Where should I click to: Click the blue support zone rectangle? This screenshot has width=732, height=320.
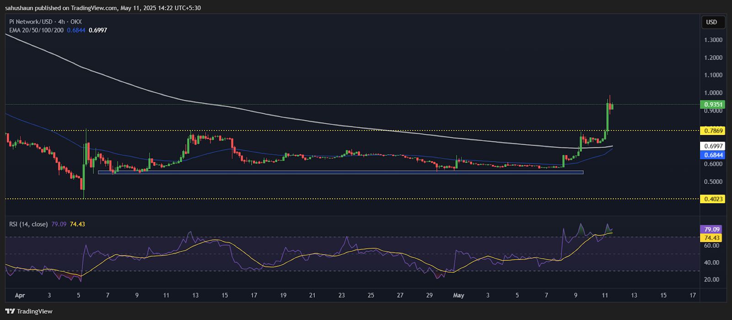click(x=340, y=172)
